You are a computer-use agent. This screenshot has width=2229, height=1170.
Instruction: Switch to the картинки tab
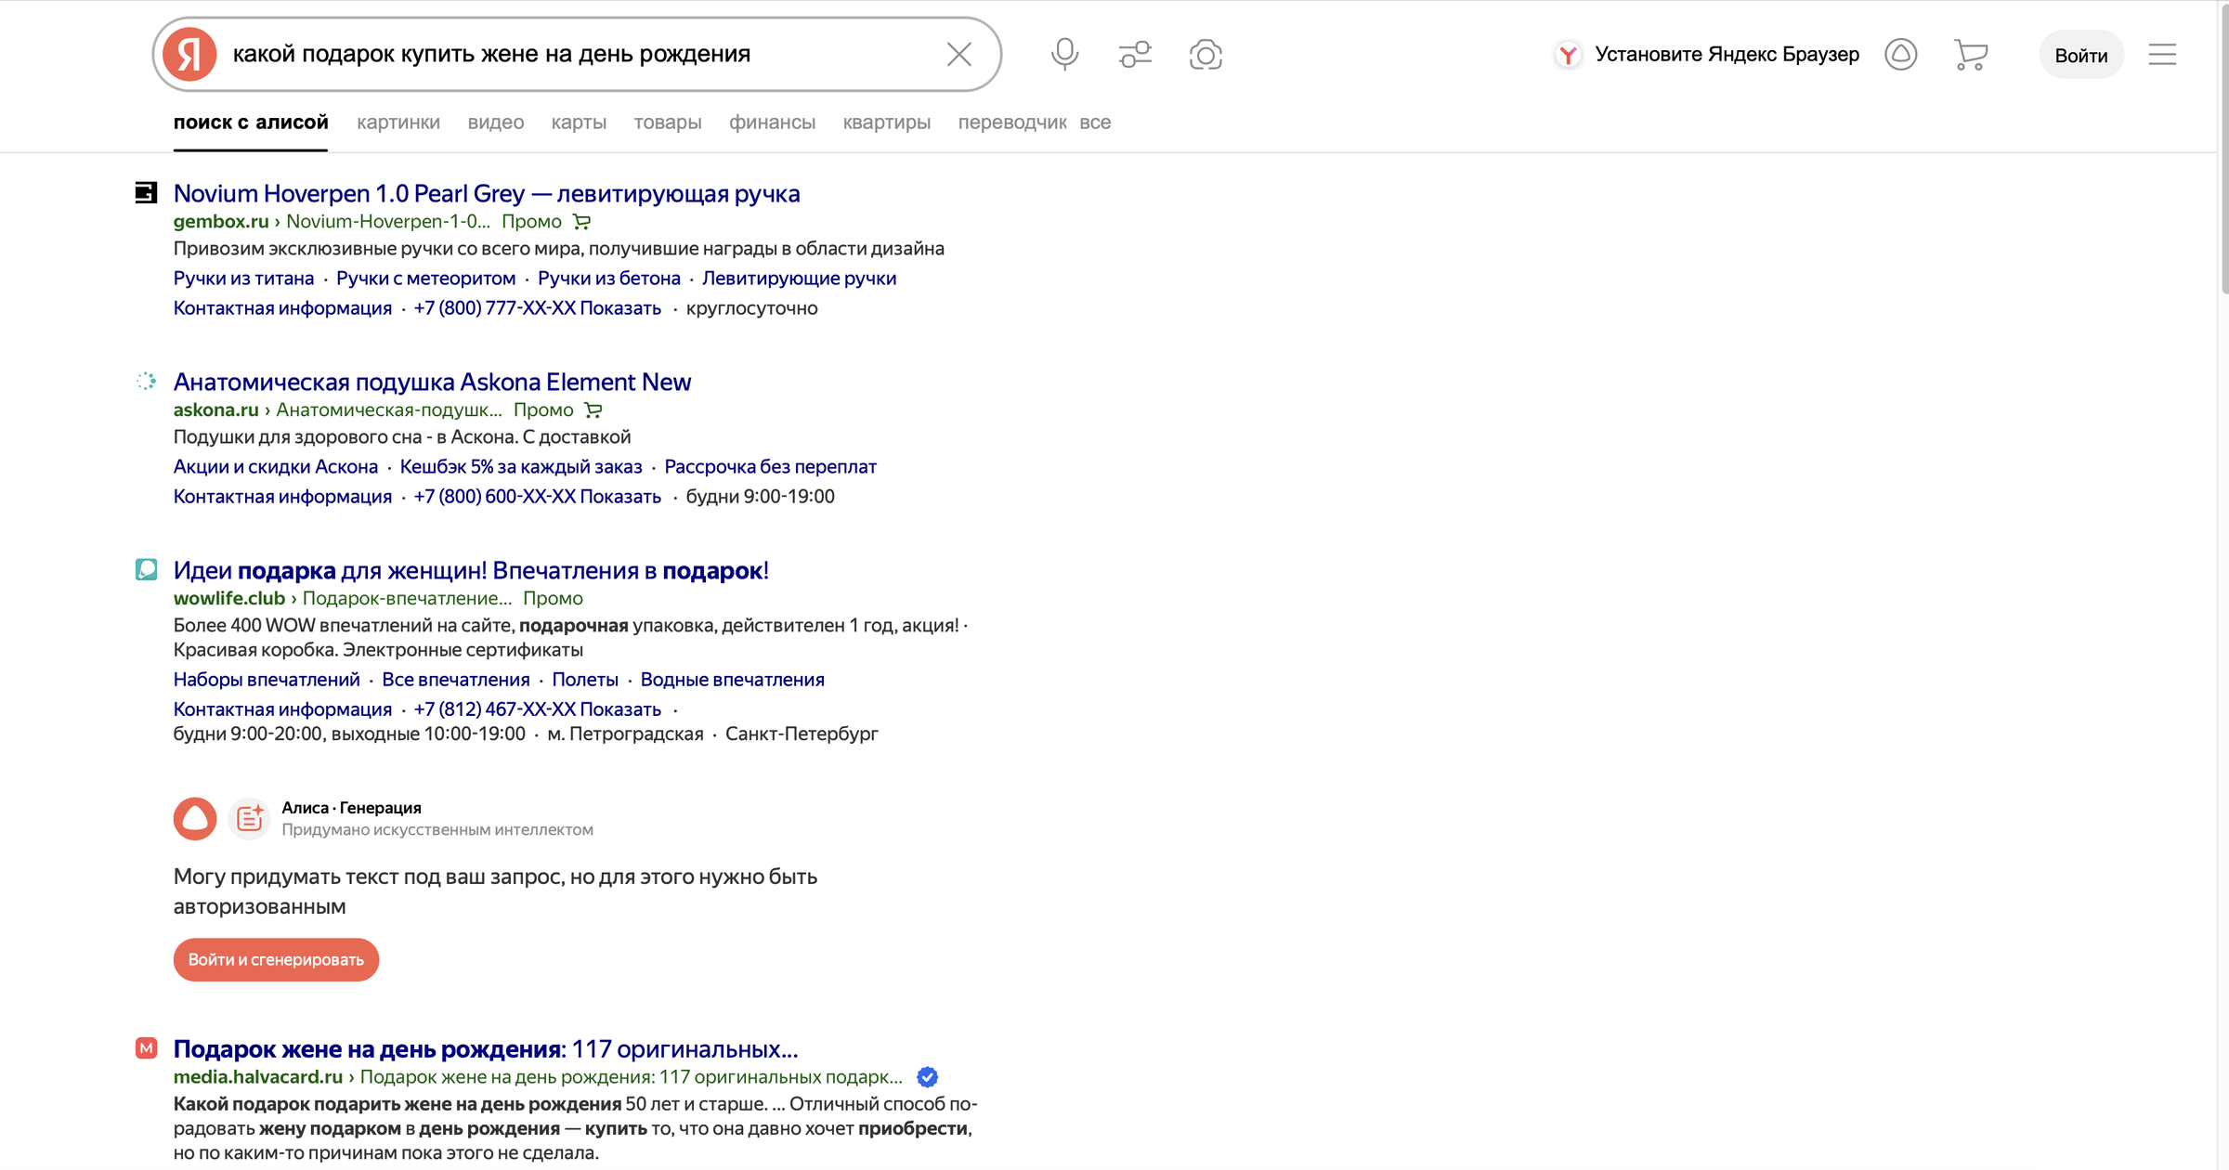(x=398, y=123)
